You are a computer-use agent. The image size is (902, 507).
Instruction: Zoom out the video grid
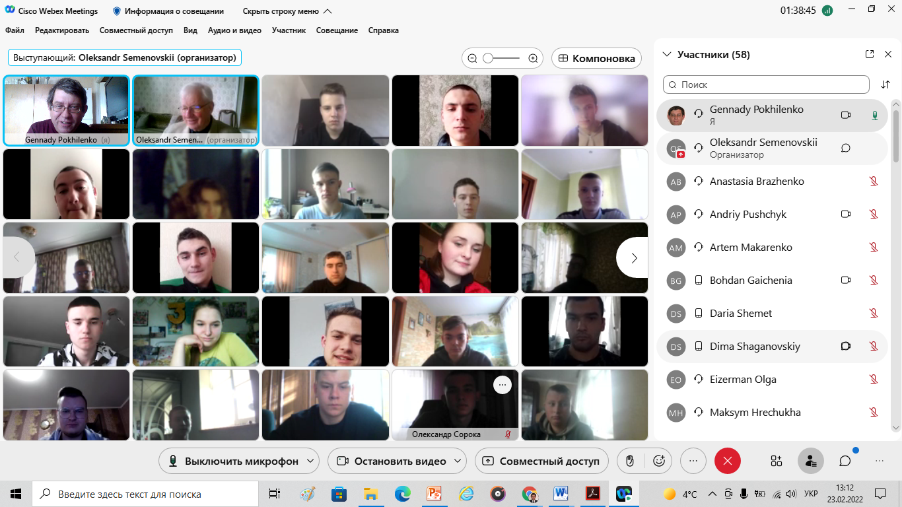472,58
